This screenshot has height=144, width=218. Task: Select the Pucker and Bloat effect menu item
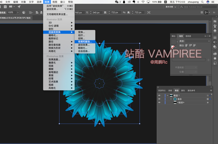click(x=85, y=42)
